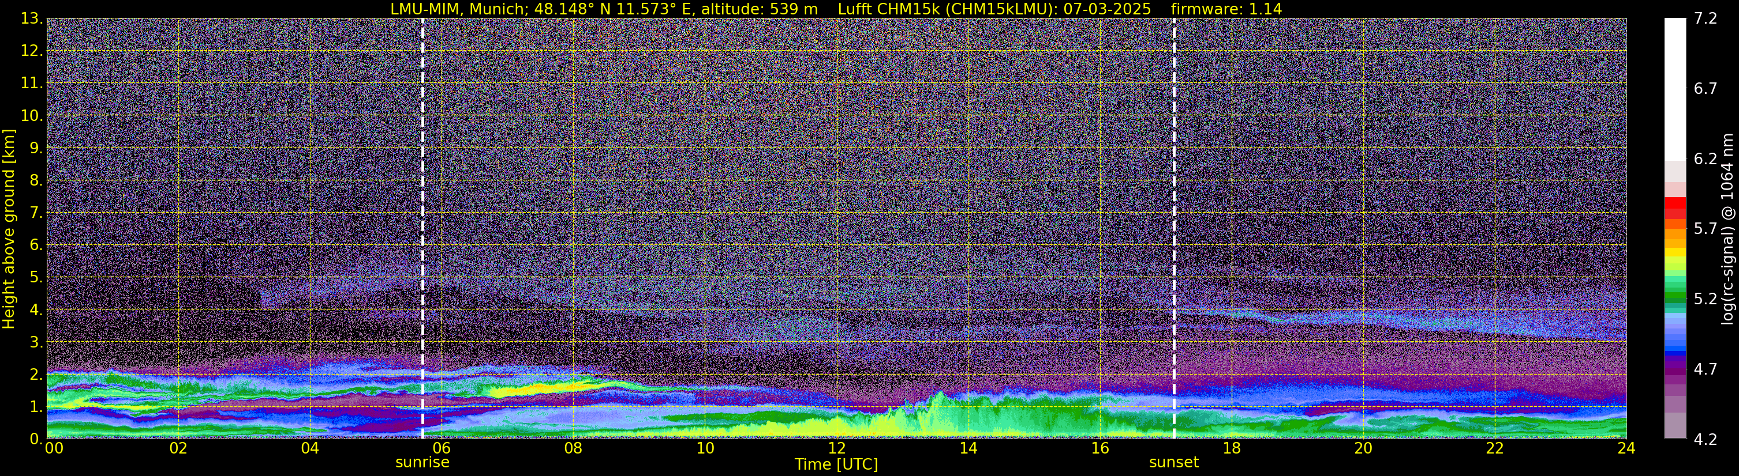
Task: Click the '9.' height tick label
Action: [36, 148]
